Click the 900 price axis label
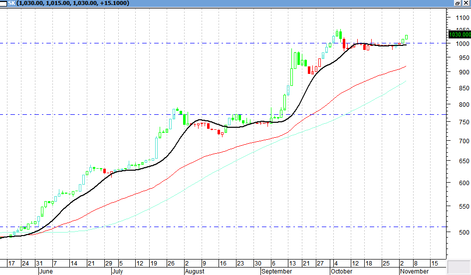The height and width of the screenshot is (275, 471). click(464, 72)
